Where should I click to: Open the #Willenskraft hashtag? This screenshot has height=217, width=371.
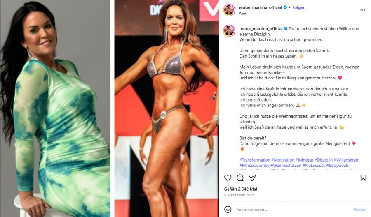[x=346, y=160]
